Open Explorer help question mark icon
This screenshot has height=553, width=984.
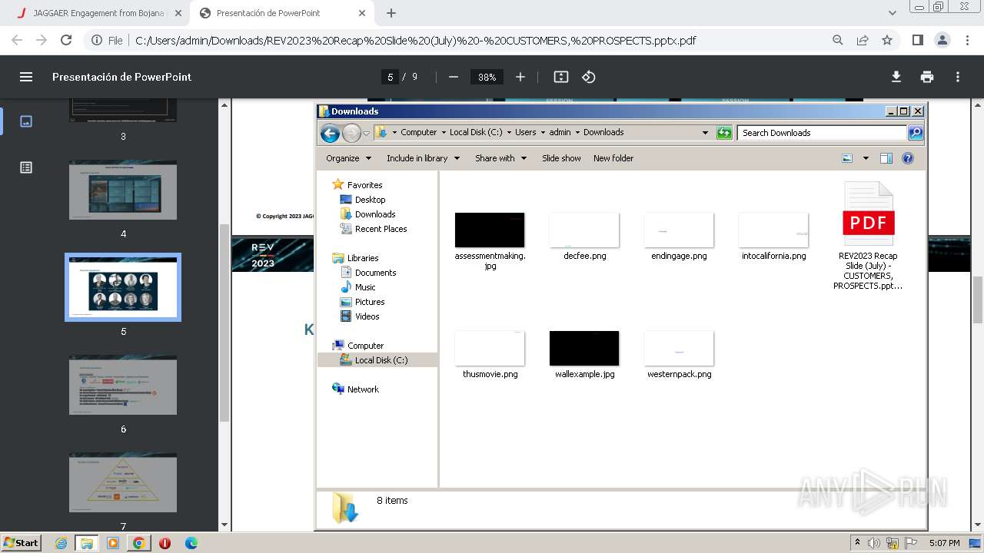(x=908, y=158)
